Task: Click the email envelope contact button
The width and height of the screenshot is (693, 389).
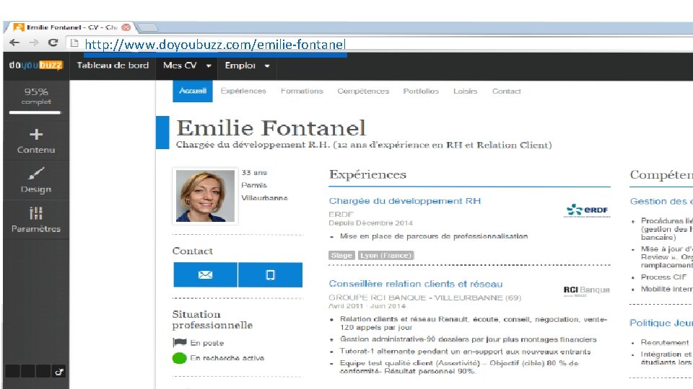Action: 205,274
